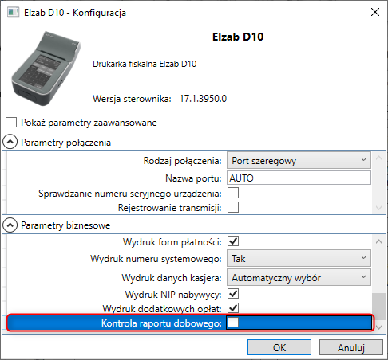Collapse the Parametry połączenia section
Screen dimensions: 388x360
click(10, 142)
